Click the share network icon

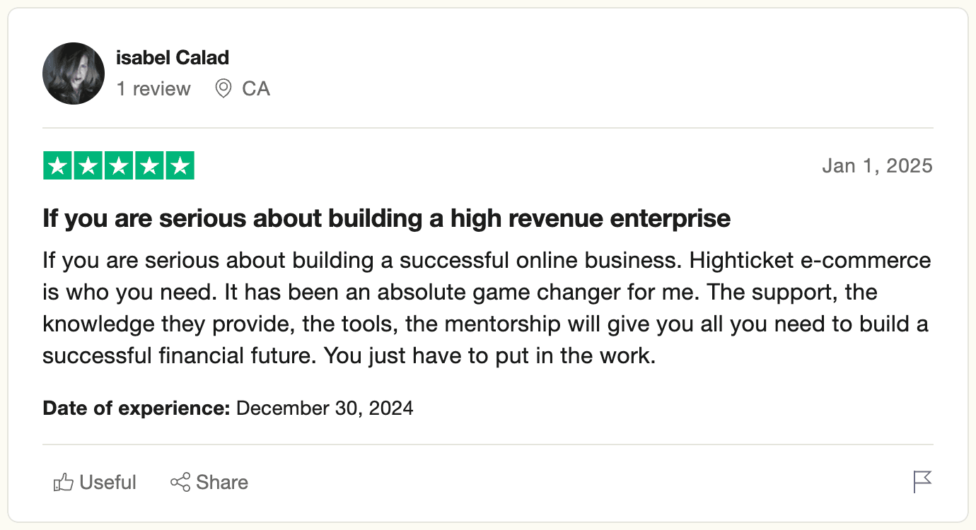tap(180, 483)
